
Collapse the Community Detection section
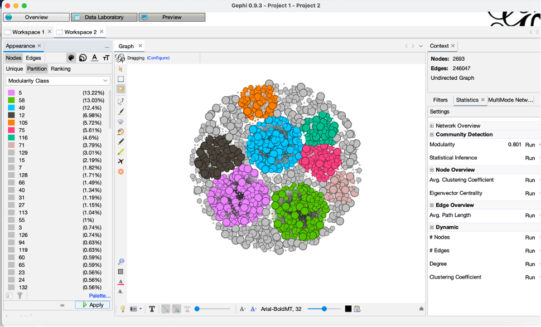pos(431,134)
